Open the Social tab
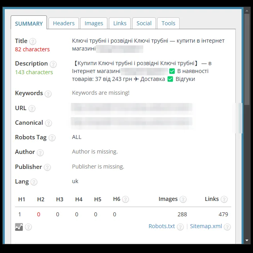 tap(144, 23)
